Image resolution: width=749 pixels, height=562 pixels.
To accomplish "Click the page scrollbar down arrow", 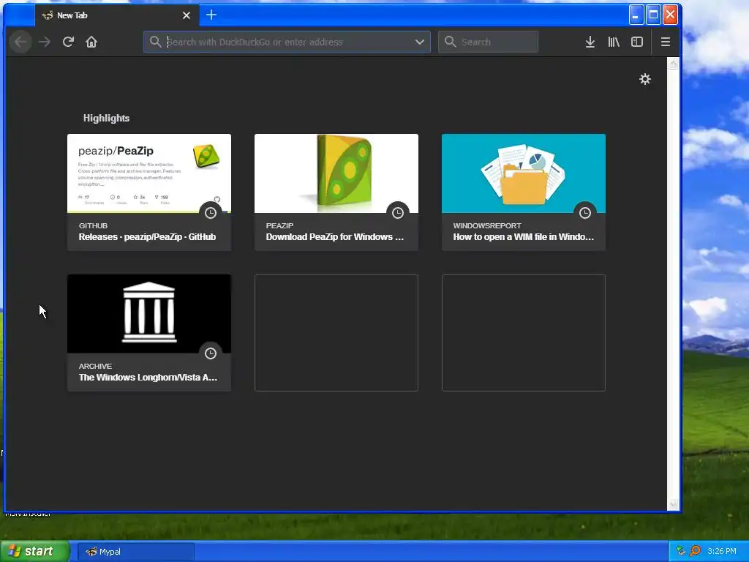I will pyautogui.click(x=674, y=504).
